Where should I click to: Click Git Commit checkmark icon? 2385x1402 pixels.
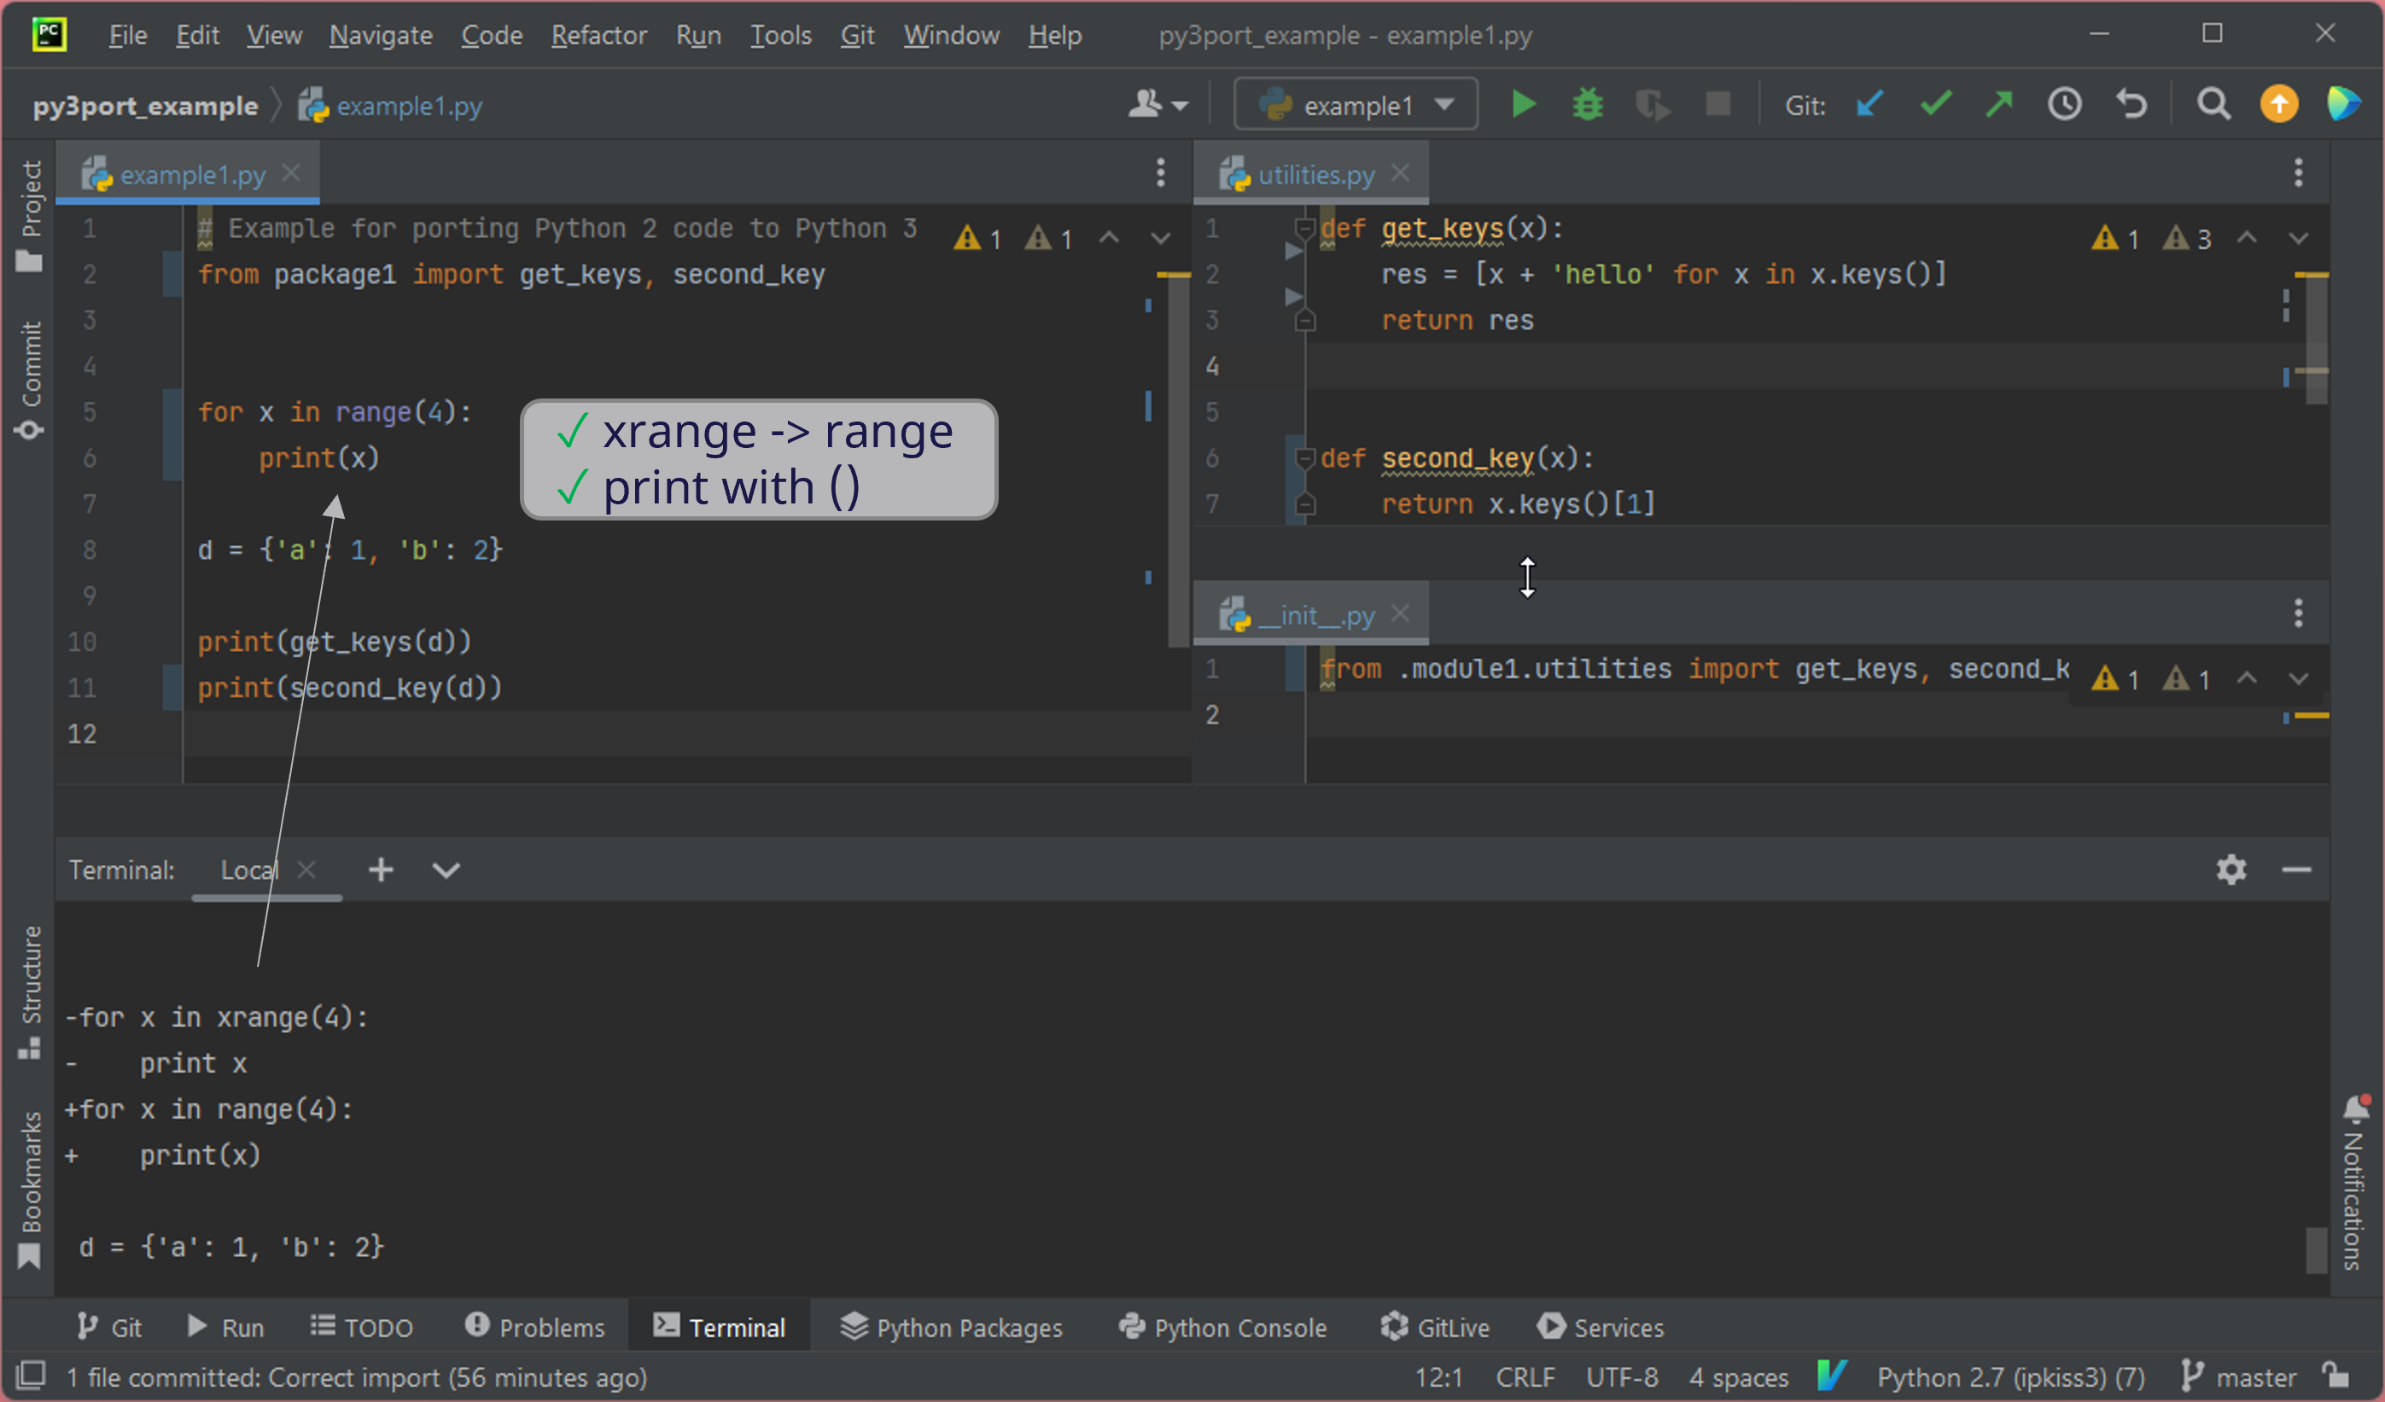pos(1935,104)
